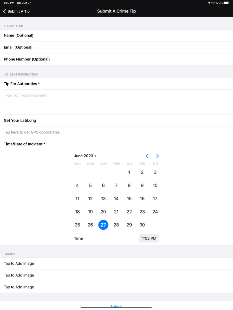Go to next month in calendar
The width and height of the screenshot is (233, 310).
coord(157,156)
